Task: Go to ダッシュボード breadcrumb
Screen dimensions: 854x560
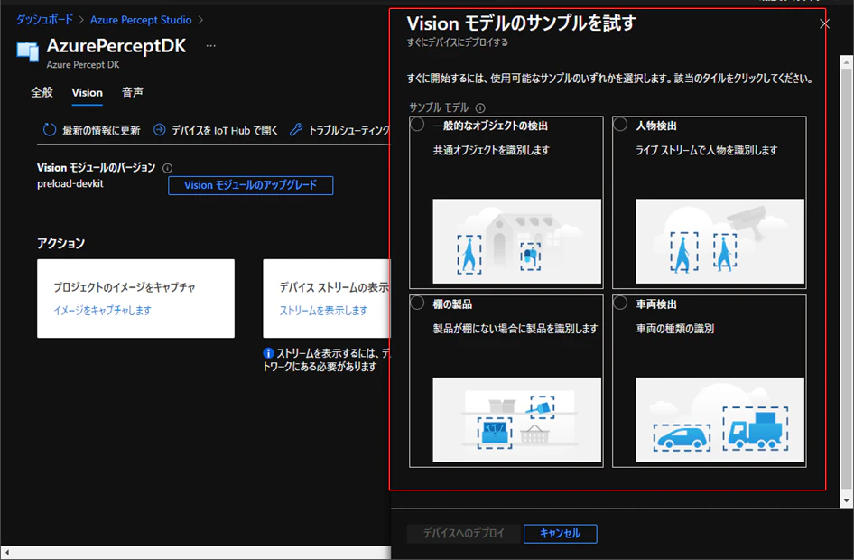Action: (x=44, y=20)
